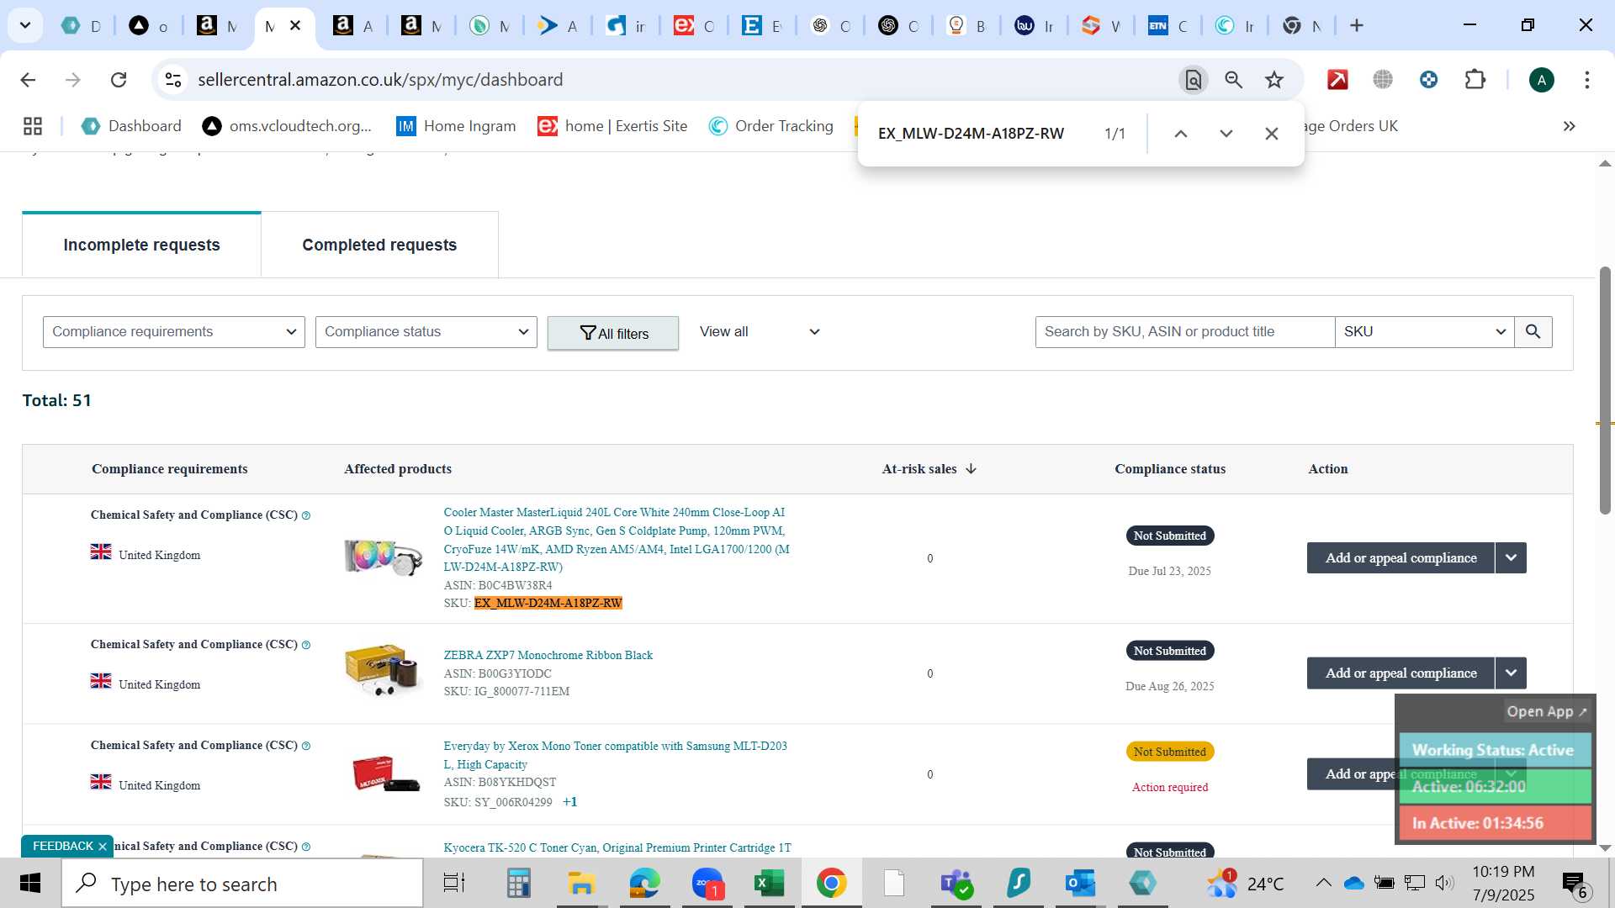Screen dimensions: 1615x908
Task: Open the apps grid in bookmarks bar
Action: [33, 126]
